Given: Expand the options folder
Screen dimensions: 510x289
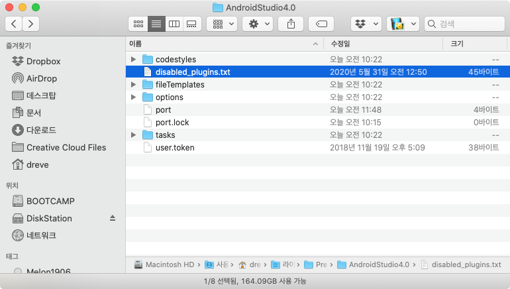Looking at the screenshot, I should pos(133,97).
